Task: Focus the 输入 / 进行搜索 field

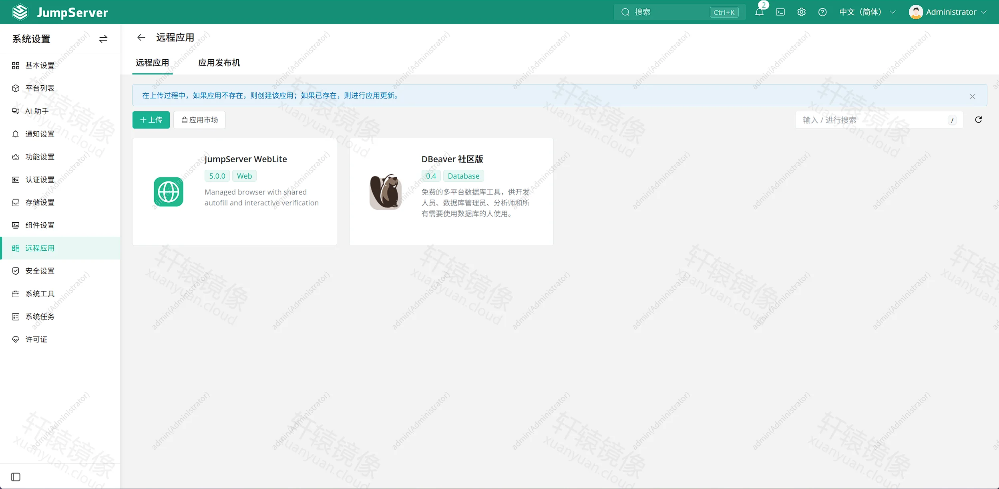Action: 879,120
